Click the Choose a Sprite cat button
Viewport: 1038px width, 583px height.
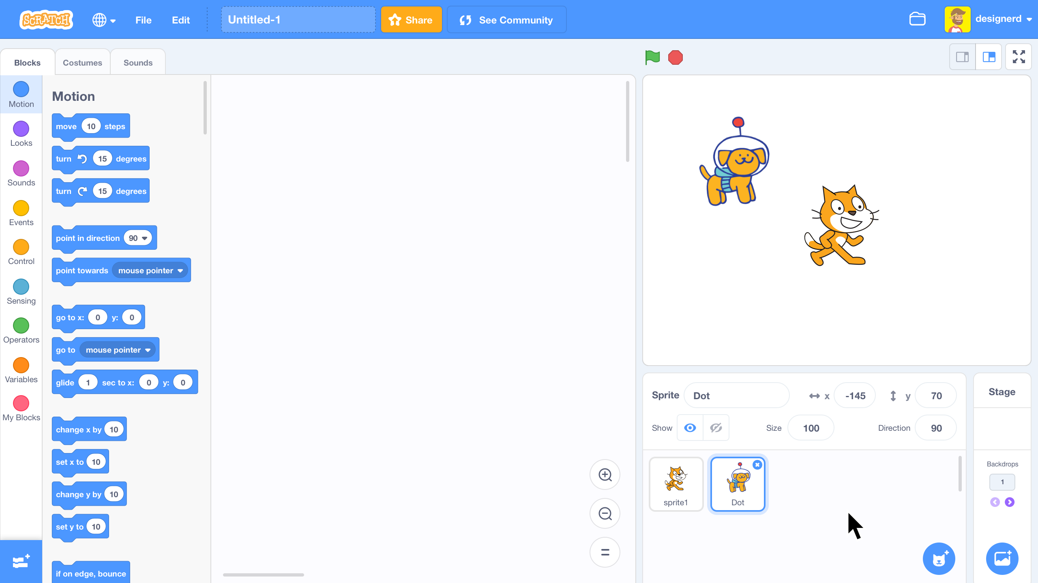coord(939,559)
